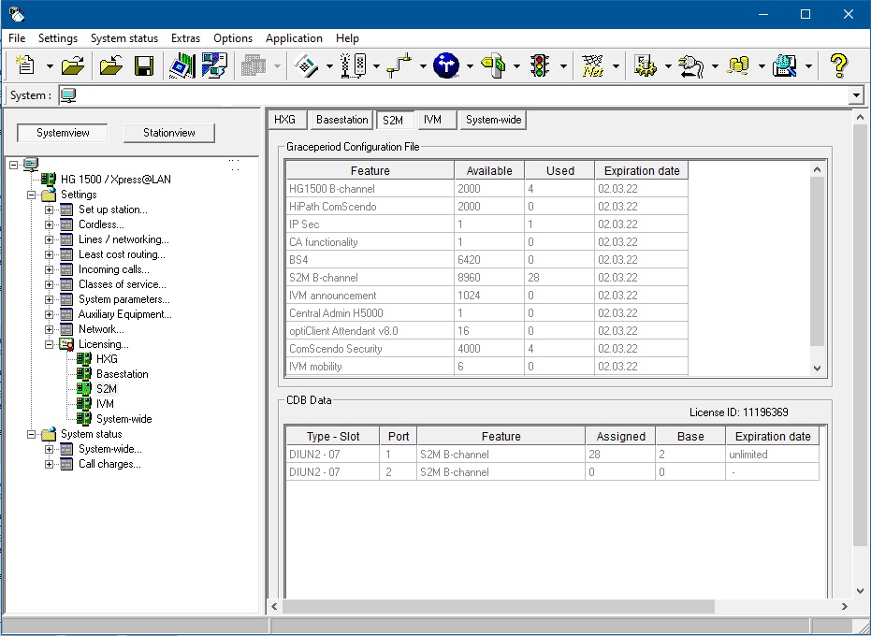The image size is (871, 636).
Task: Toggle the Systemview button
Action: (63, 133)
